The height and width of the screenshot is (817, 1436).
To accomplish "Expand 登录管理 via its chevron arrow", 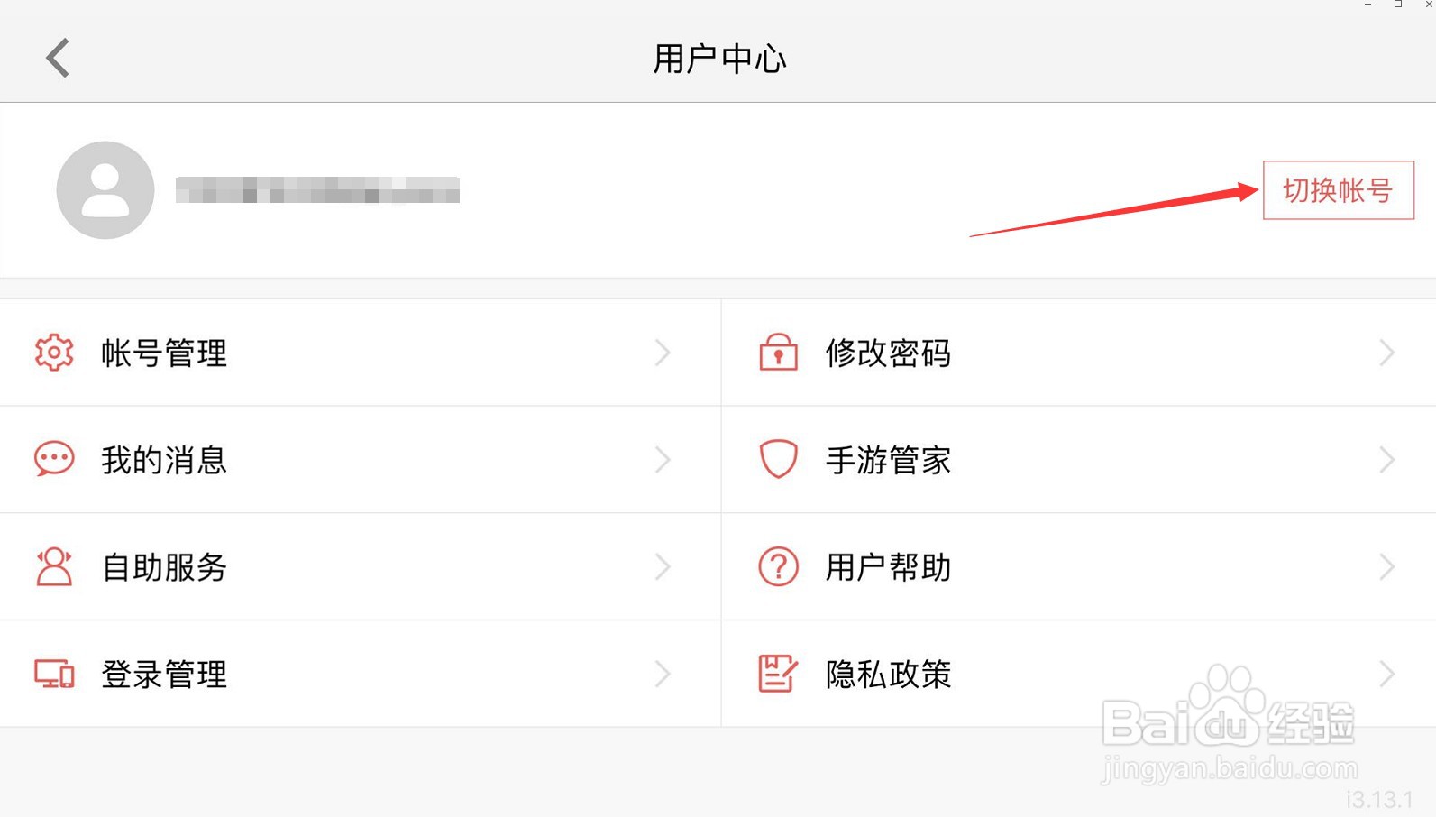I will coord(663,674).
